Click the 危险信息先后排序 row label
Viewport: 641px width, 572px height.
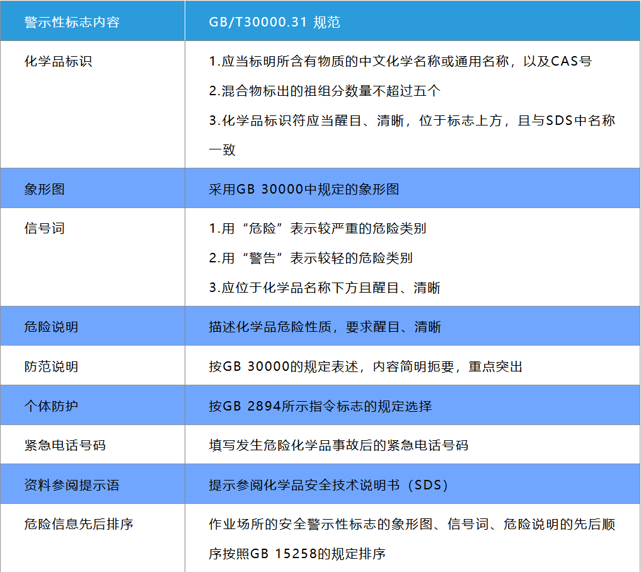78,524
